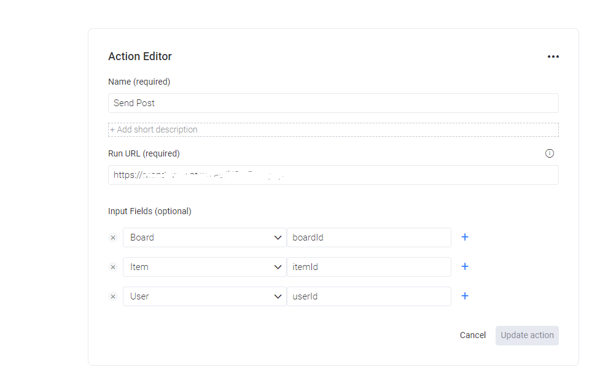Image resolution: width=600 pixels, height=378 pixels.
Task: Edit the itemId key input
Action: click(x=368, y=267)
